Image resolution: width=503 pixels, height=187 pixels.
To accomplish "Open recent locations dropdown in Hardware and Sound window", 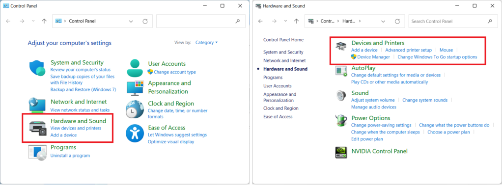I will click(285, 21).
